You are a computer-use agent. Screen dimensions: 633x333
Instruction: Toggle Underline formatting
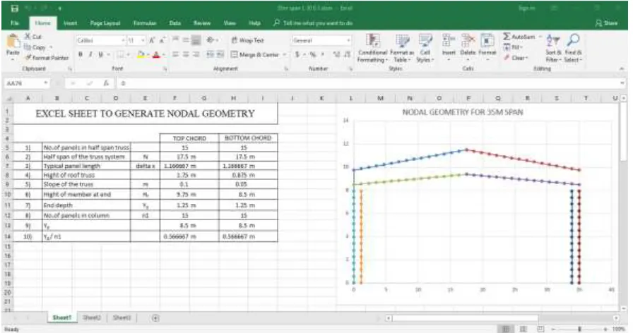tap(100, 54)
